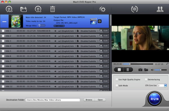This screenshot has height=111, width=169.
Task: Click the scissors trim icon for title 1
Action: [101, 31]
